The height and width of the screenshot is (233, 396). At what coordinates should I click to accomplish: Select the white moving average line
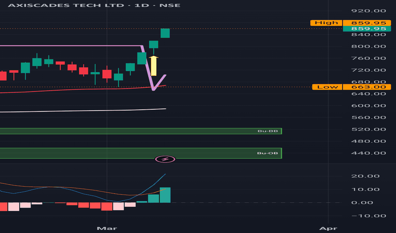click(x=83, y=111)
